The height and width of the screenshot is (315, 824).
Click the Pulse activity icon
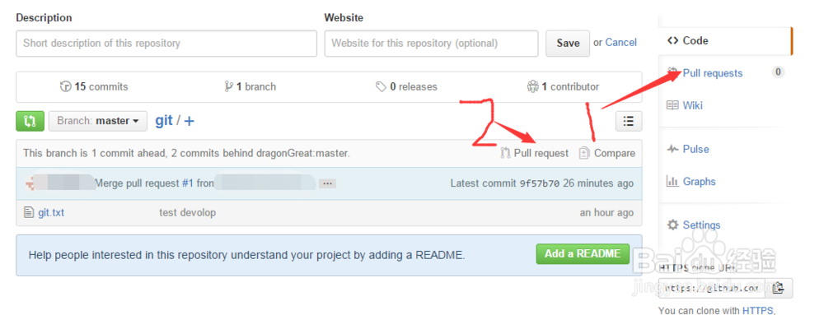672,149
